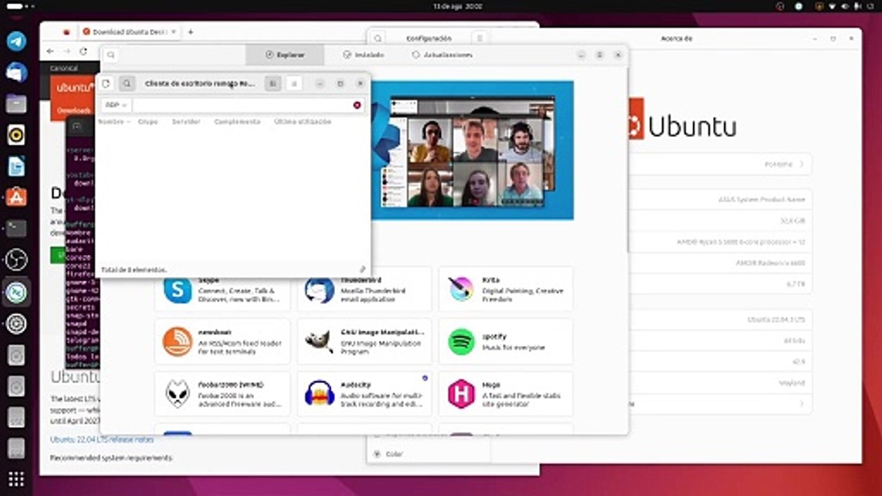Image resolution: width=882 pixels, height=496 pixels.
Task: Open Ubuntu 22.04 LTS release notes link
Action: [102, 439]
